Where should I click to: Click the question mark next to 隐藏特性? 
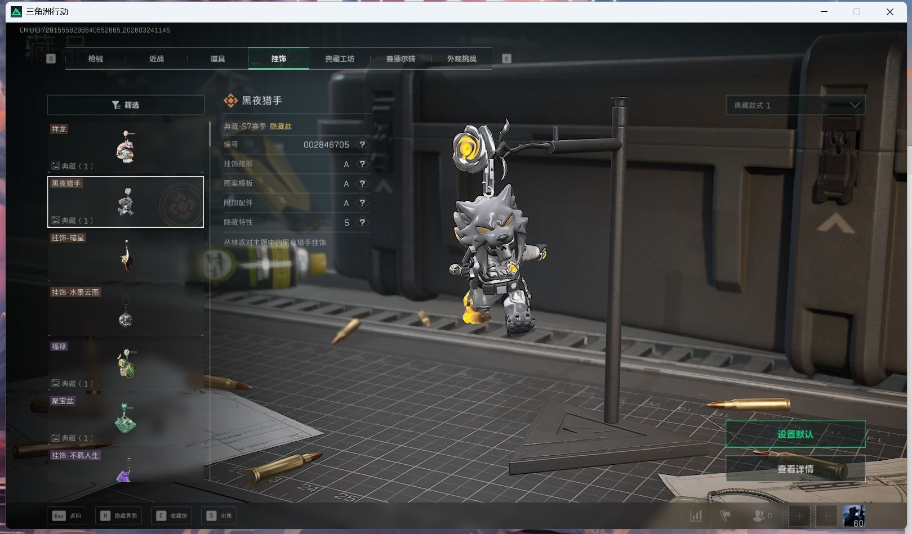point(362,222)
